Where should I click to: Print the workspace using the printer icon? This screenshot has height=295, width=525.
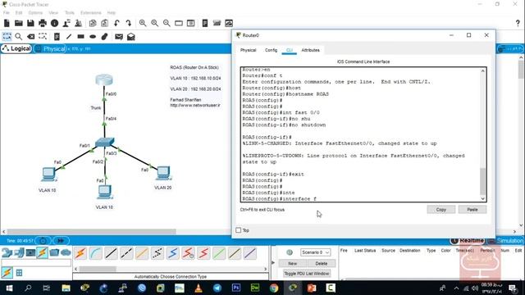[x=43, y=23]
